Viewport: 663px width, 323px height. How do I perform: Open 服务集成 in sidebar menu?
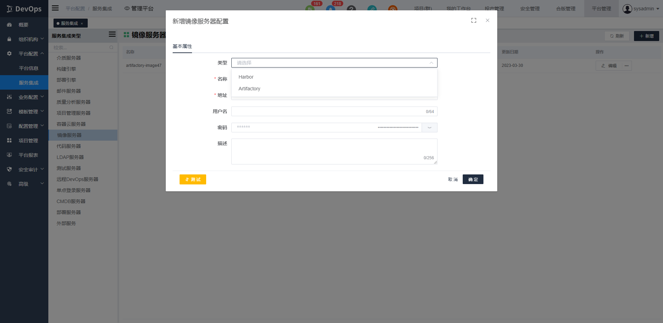[x=24, y=83]
